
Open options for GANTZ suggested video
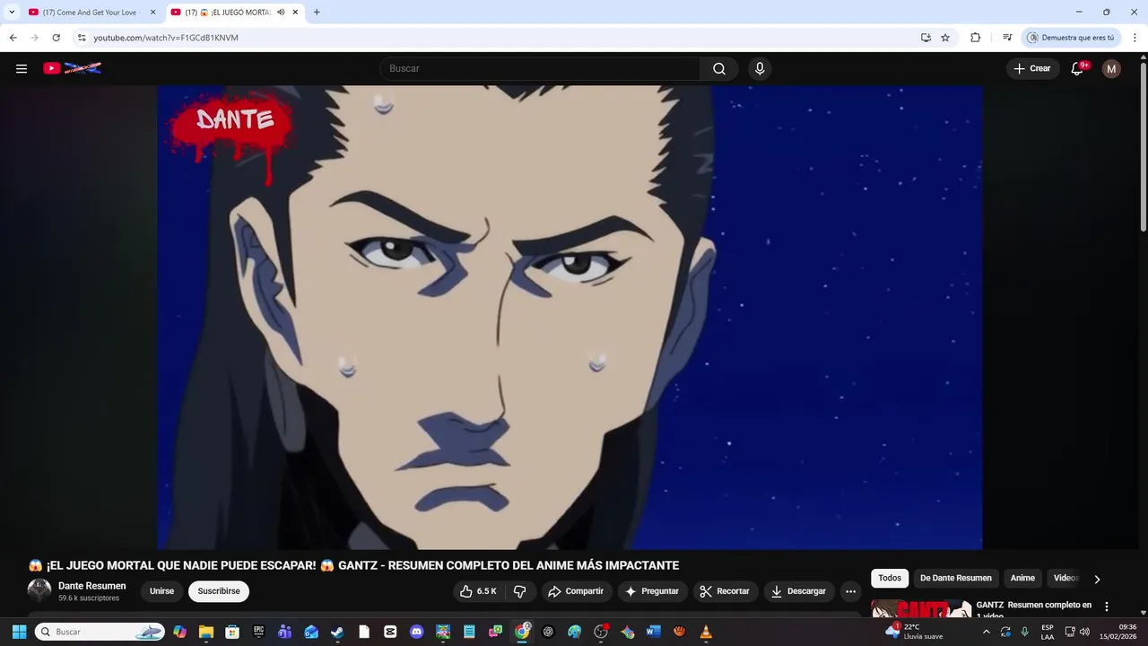coord(1106,607)
